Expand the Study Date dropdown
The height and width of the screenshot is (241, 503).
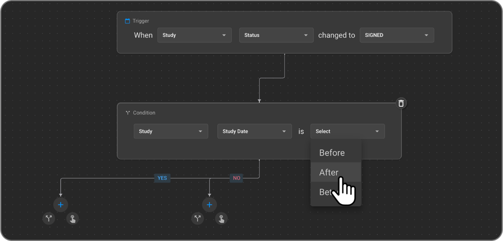pos(254,131)
